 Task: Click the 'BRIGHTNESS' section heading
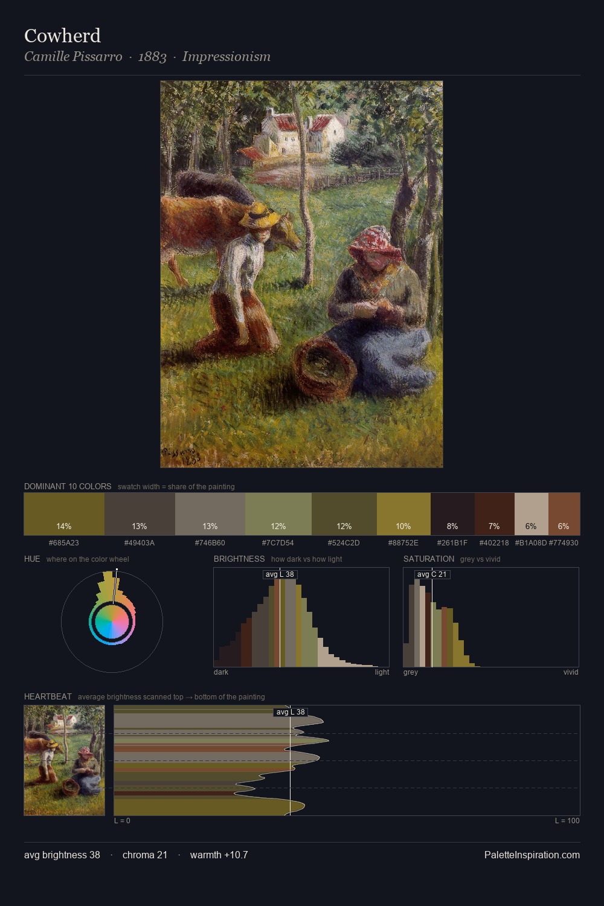click(x=239, y=559)
